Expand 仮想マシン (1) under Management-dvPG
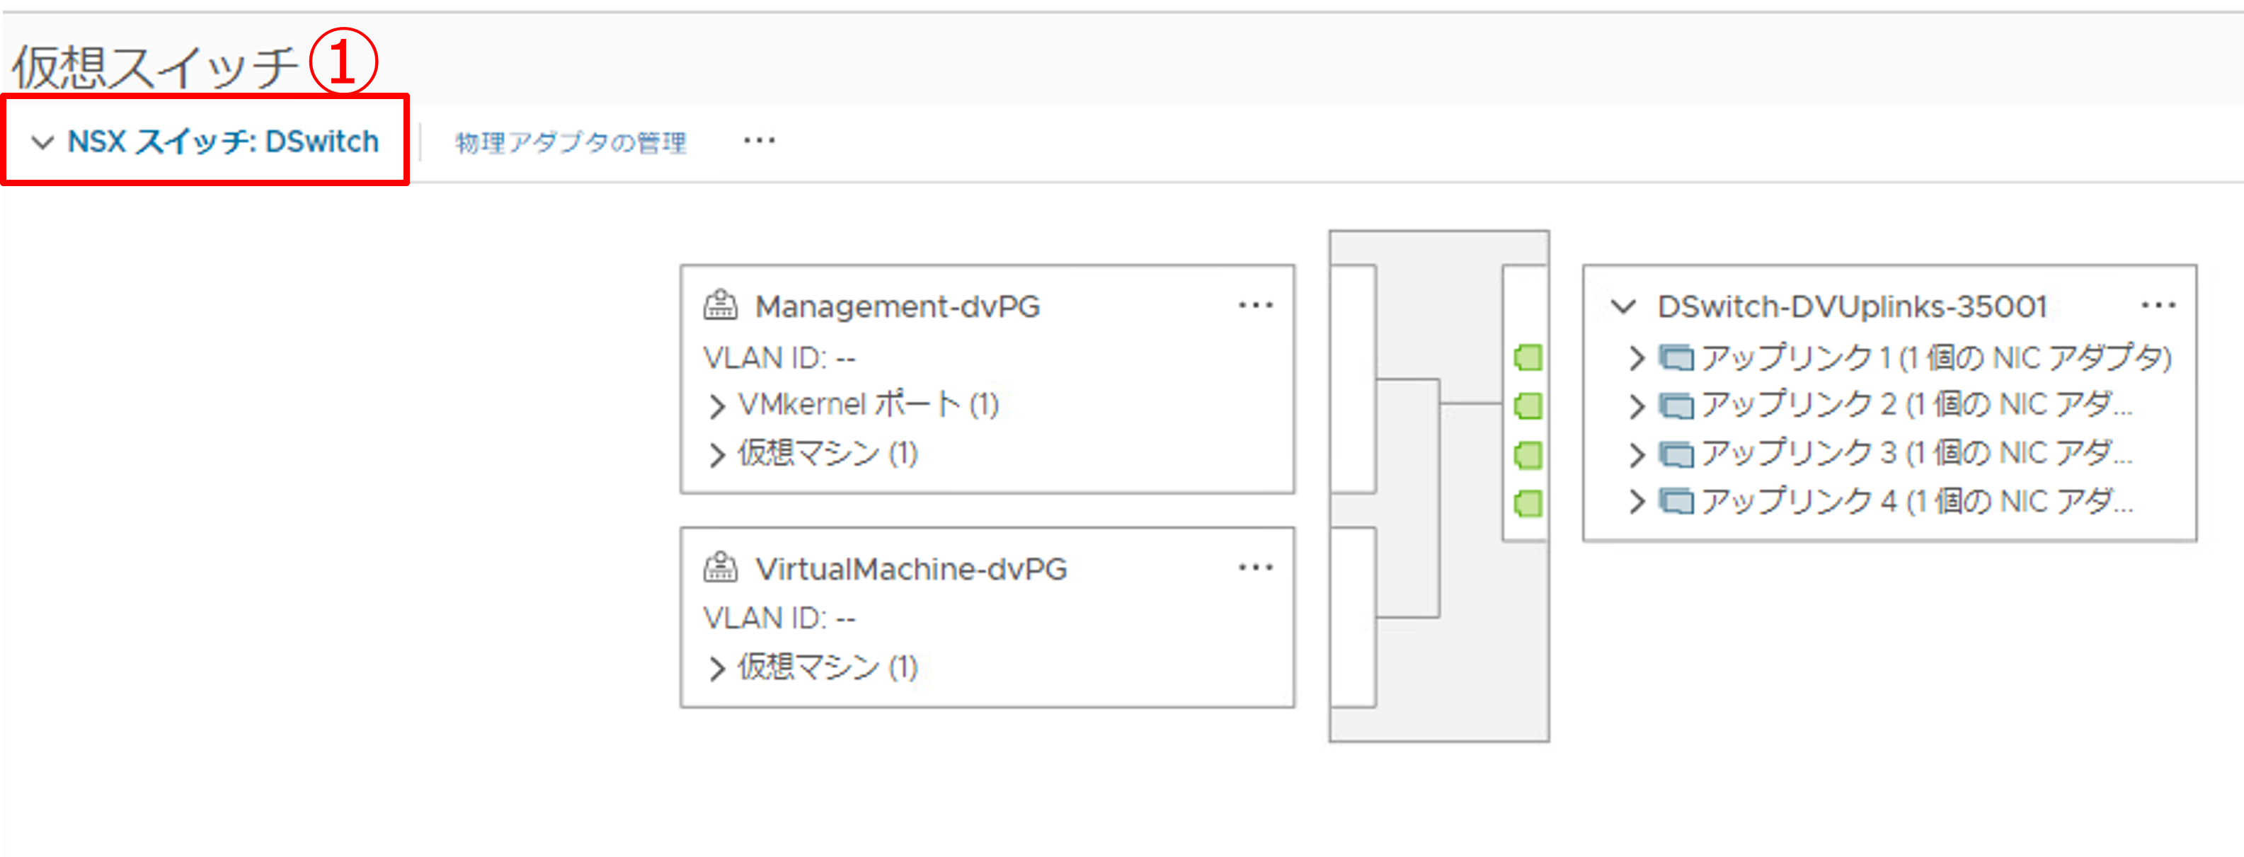This screenshot has width=2244, height=857. coord(717,454)
